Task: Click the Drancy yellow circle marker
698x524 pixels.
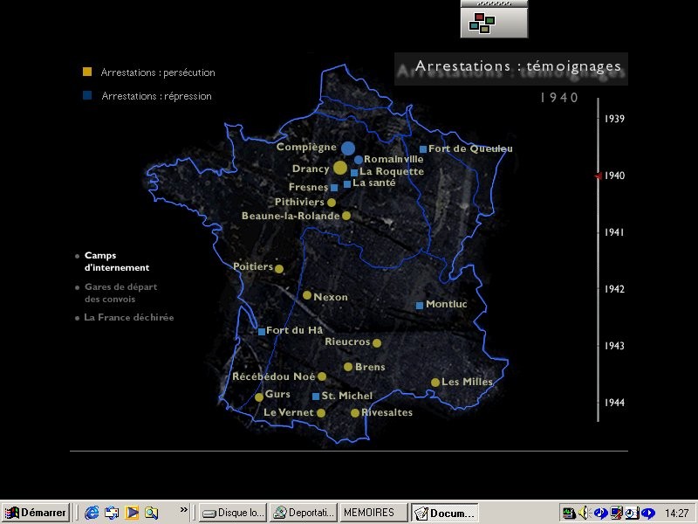Action: click(x=340, y=168)
